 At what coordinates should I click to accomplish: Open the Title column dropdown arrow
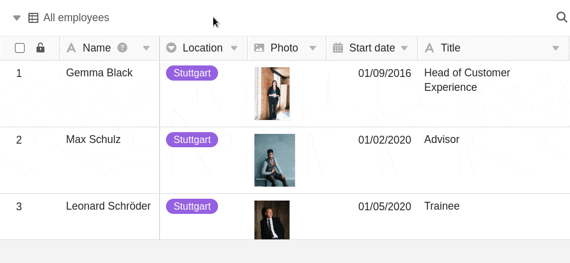pyautogui.click(x=555, y=48)
